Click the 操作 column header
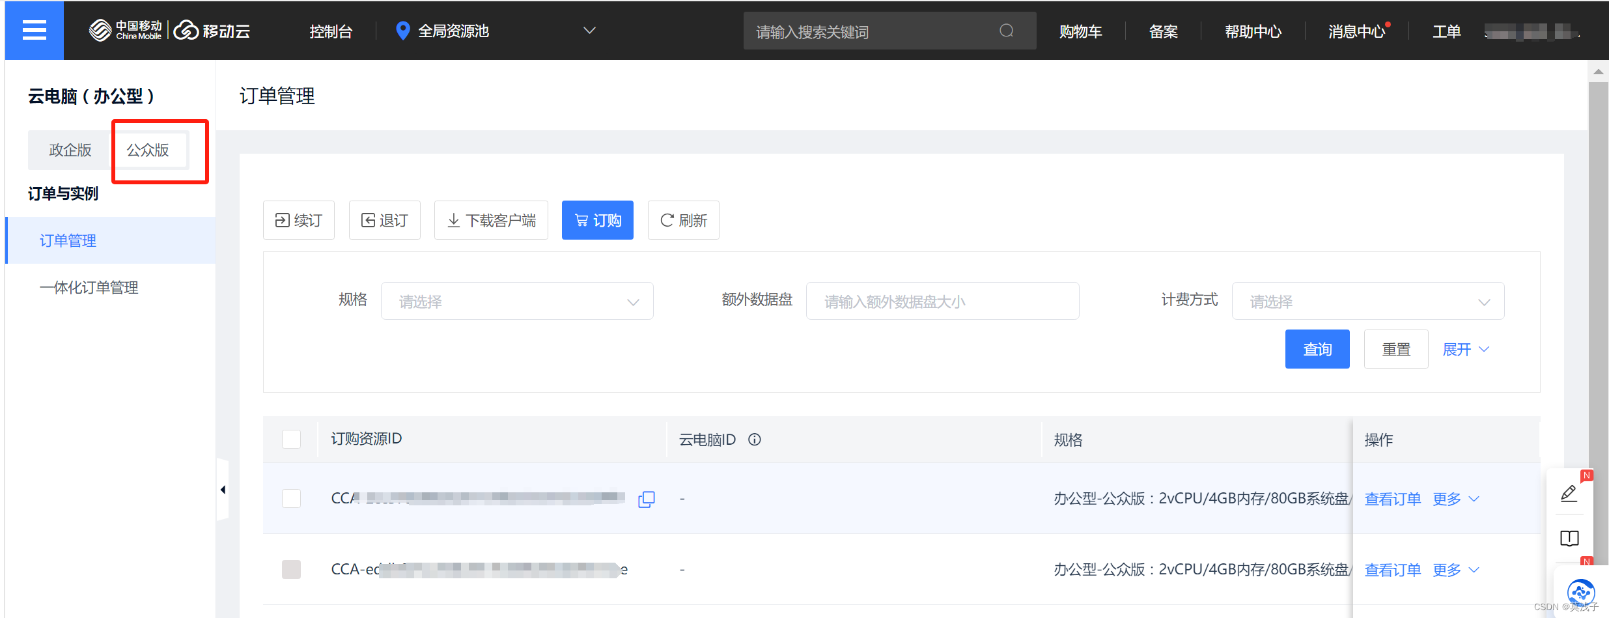Viewport: 1609px width, 618px height. 1378,440
